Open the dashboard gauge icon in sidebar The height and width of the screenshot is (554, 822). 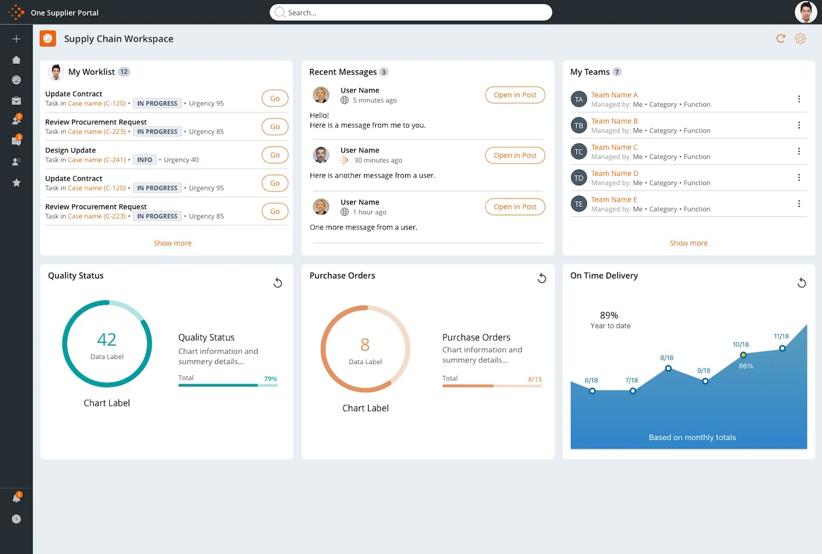coord(16,80)
